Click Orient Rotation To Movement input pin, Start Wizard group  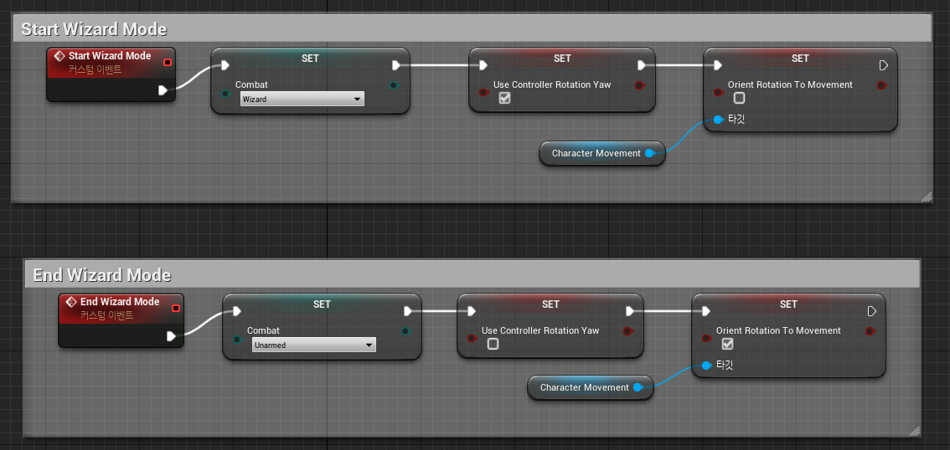point(719,93)
